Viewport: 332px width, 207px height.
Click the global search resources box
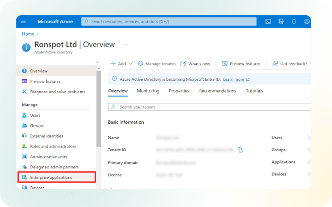pos(169,21)
